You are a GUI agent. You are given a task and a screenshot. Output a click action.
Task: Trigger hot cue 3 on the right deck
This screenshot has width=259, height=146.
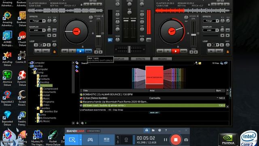point(227,4)
